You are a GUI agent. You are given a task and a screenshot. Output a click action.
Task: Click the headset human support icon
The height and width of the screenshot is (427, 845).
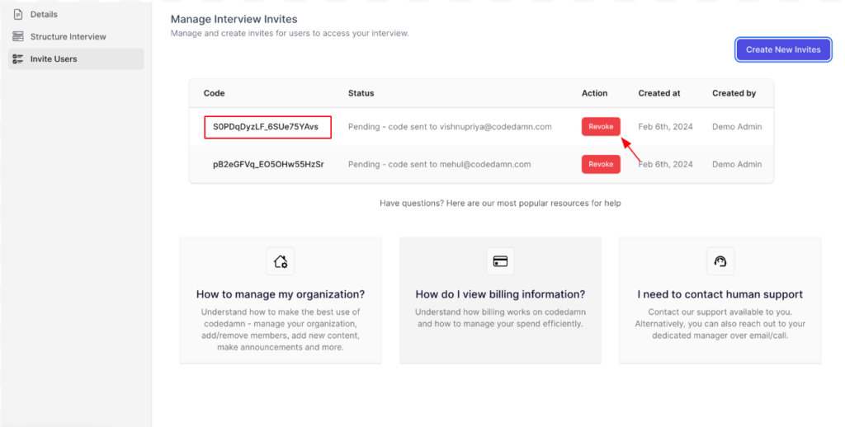pos(720,261)
